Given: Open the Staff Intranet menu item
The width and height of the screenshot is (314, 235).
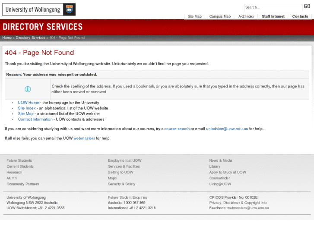Looking at the screenshot, I should click(273, 16).
